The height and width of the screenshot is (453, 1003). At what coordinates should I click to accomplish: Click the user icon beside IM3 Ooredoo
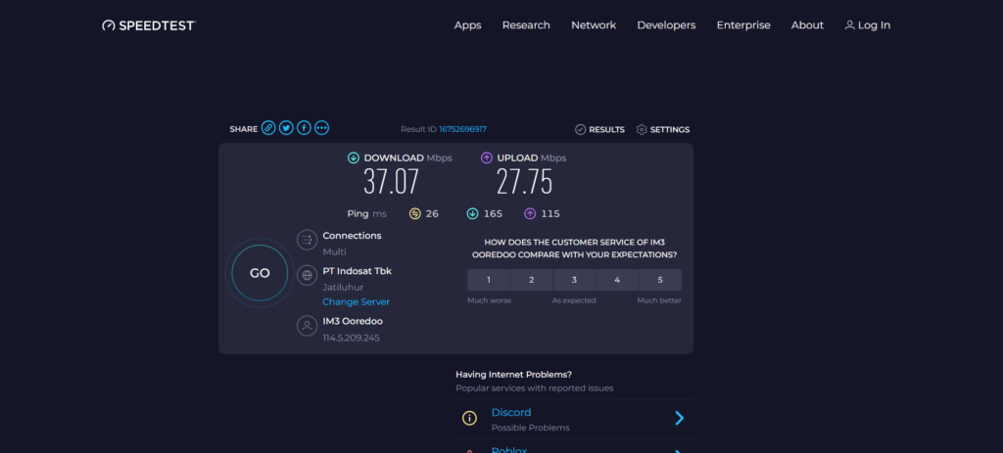coord(307,326)
